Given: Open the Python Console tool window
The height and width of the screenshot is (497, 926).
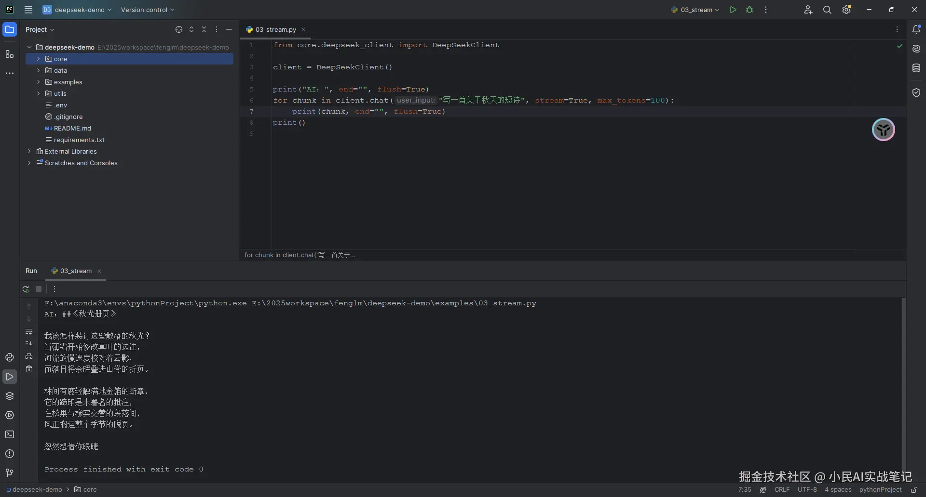Looking at the screenshot, I should (x=10, y=357).
